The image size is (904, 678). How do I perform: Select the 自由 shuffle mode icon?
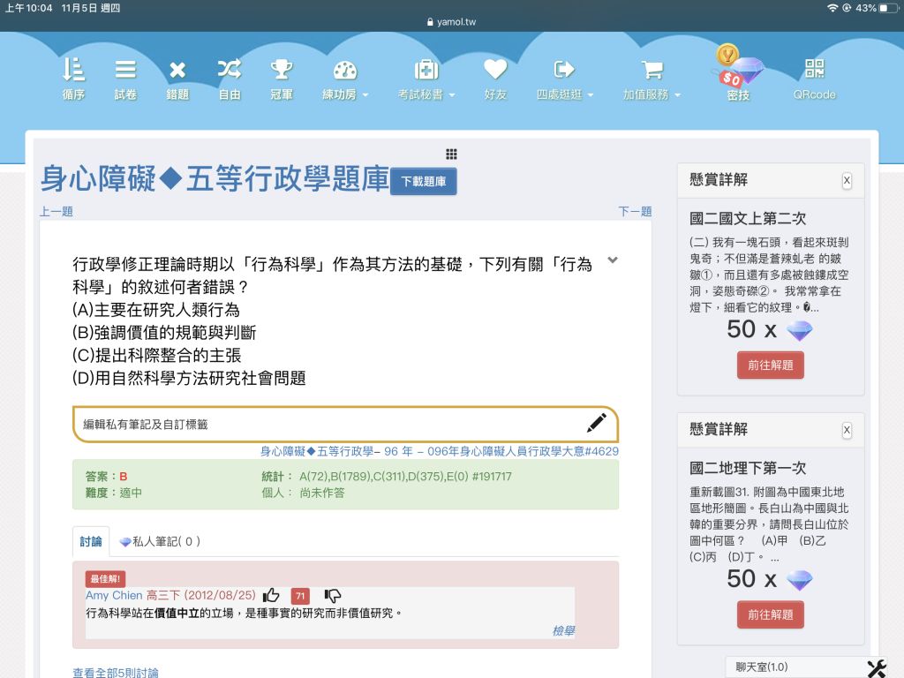coord(230,79)
